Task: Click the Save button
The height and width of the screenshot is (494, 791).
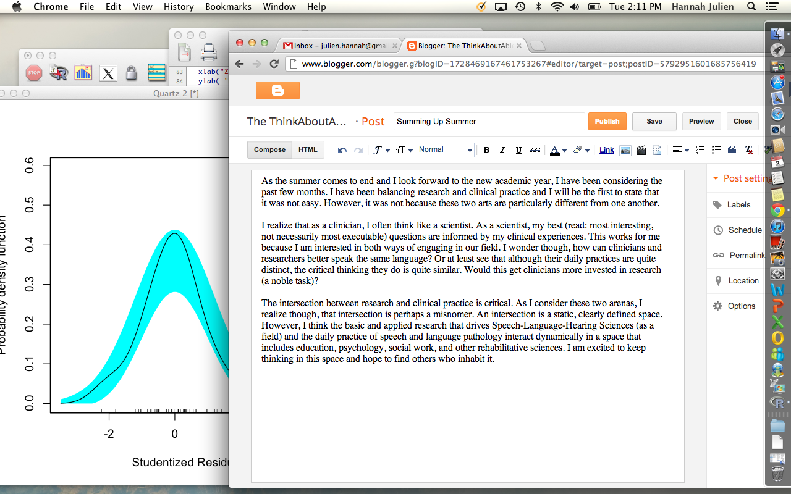Action: pos(654,121)
